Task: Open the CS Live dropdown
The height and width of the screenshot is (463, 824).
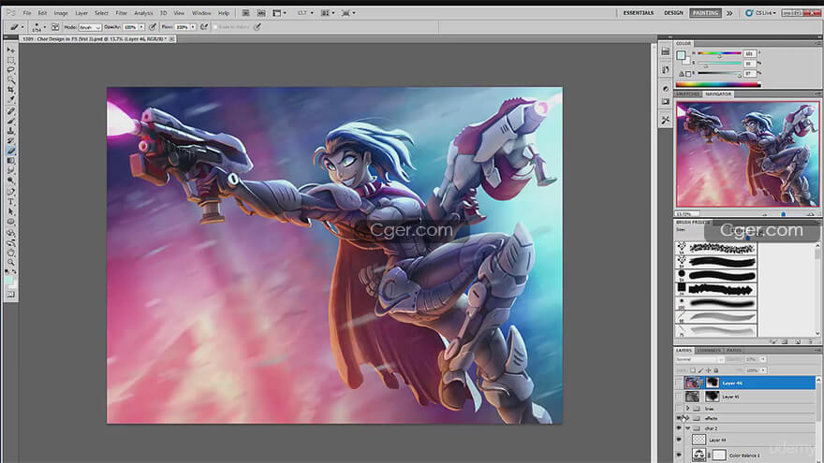Action: (761, 12)
